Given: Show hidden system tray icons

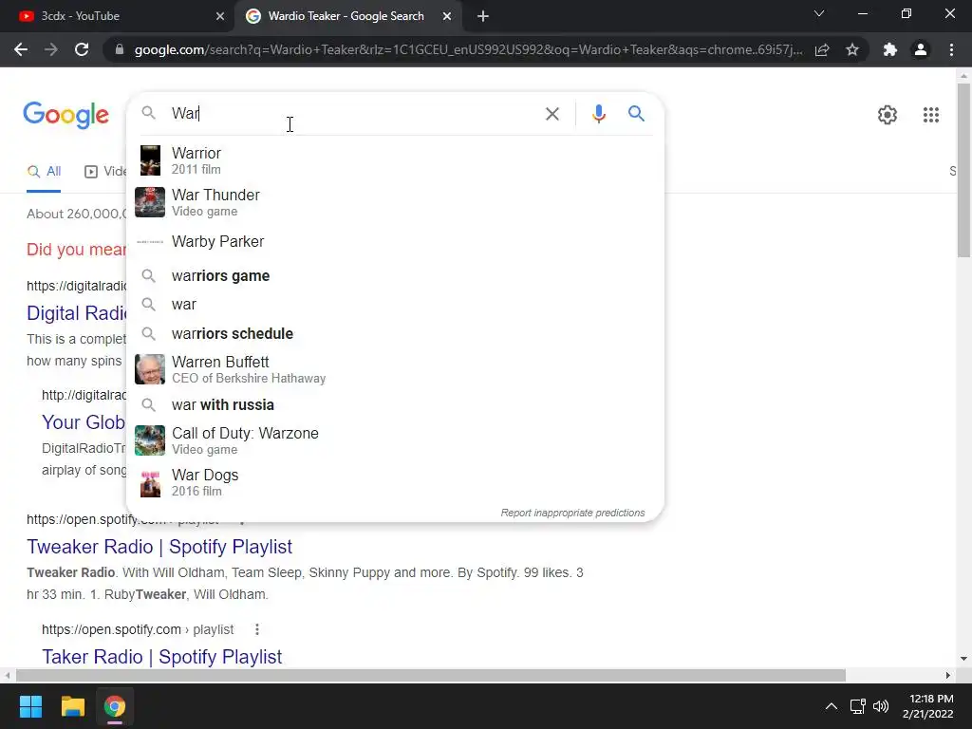Looking at the screenshot, I should tap(832, 706).
